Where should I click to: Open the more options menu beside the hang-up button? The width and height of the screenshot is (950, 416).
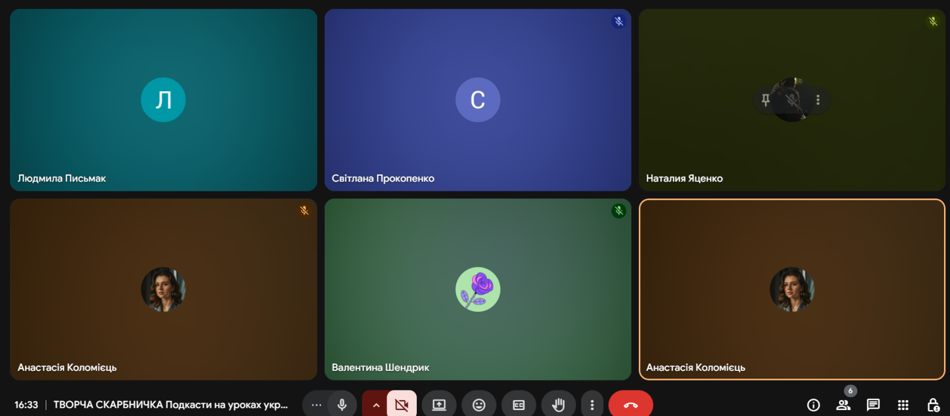592,405
